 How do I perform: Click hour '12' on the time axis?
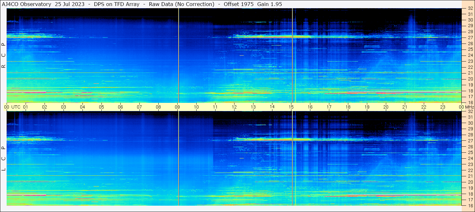(x=234, y=107)
